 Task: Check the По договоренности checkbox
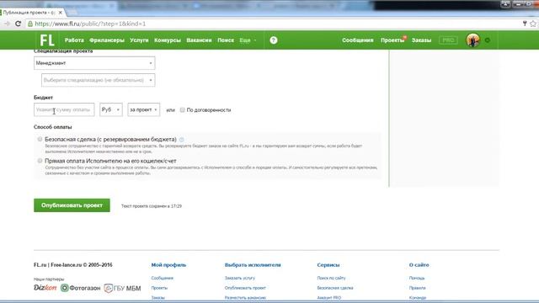pos(182,110)
